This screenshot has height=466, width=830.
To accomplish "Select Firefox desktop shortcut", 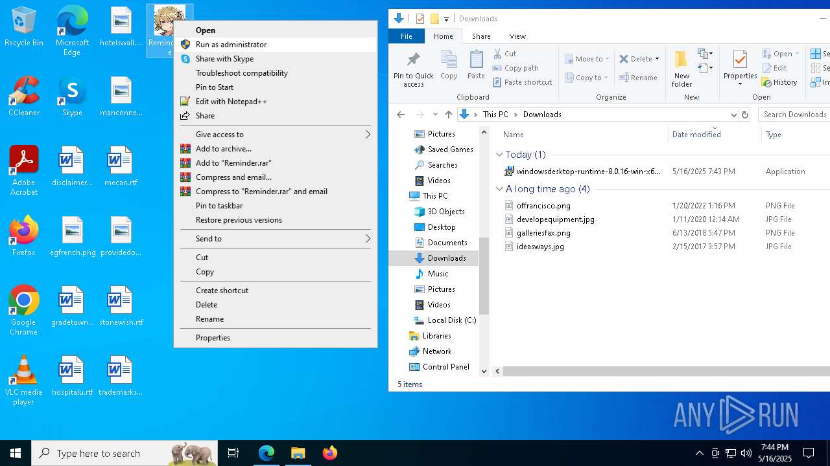I will tap(24, 236).
